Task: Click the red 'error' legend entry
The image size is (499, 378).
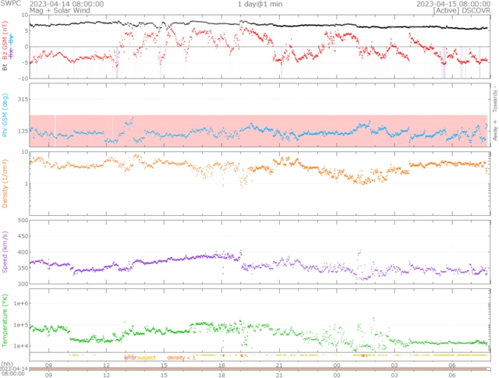Action: point(129,358)
